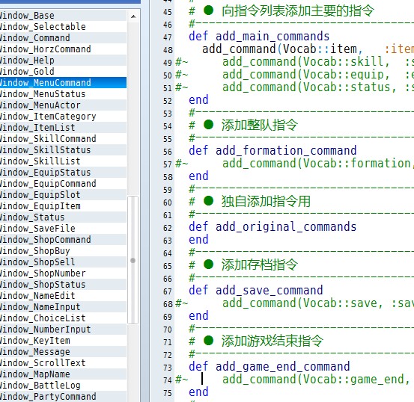Screen dimensions: 414x402
Task: Select Window_Base in script list
Action: click(x=63, y=16)
